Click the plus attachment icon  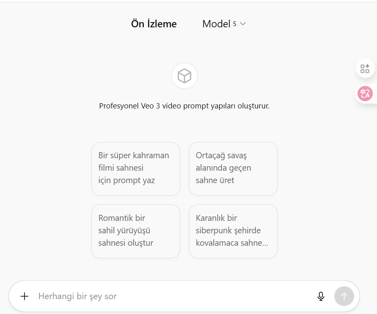[24, 296]
